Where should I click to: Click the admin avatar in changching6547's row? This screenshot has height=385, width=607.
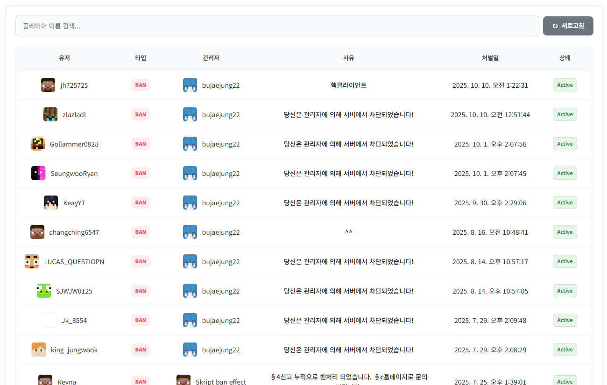tap(190, 232)
